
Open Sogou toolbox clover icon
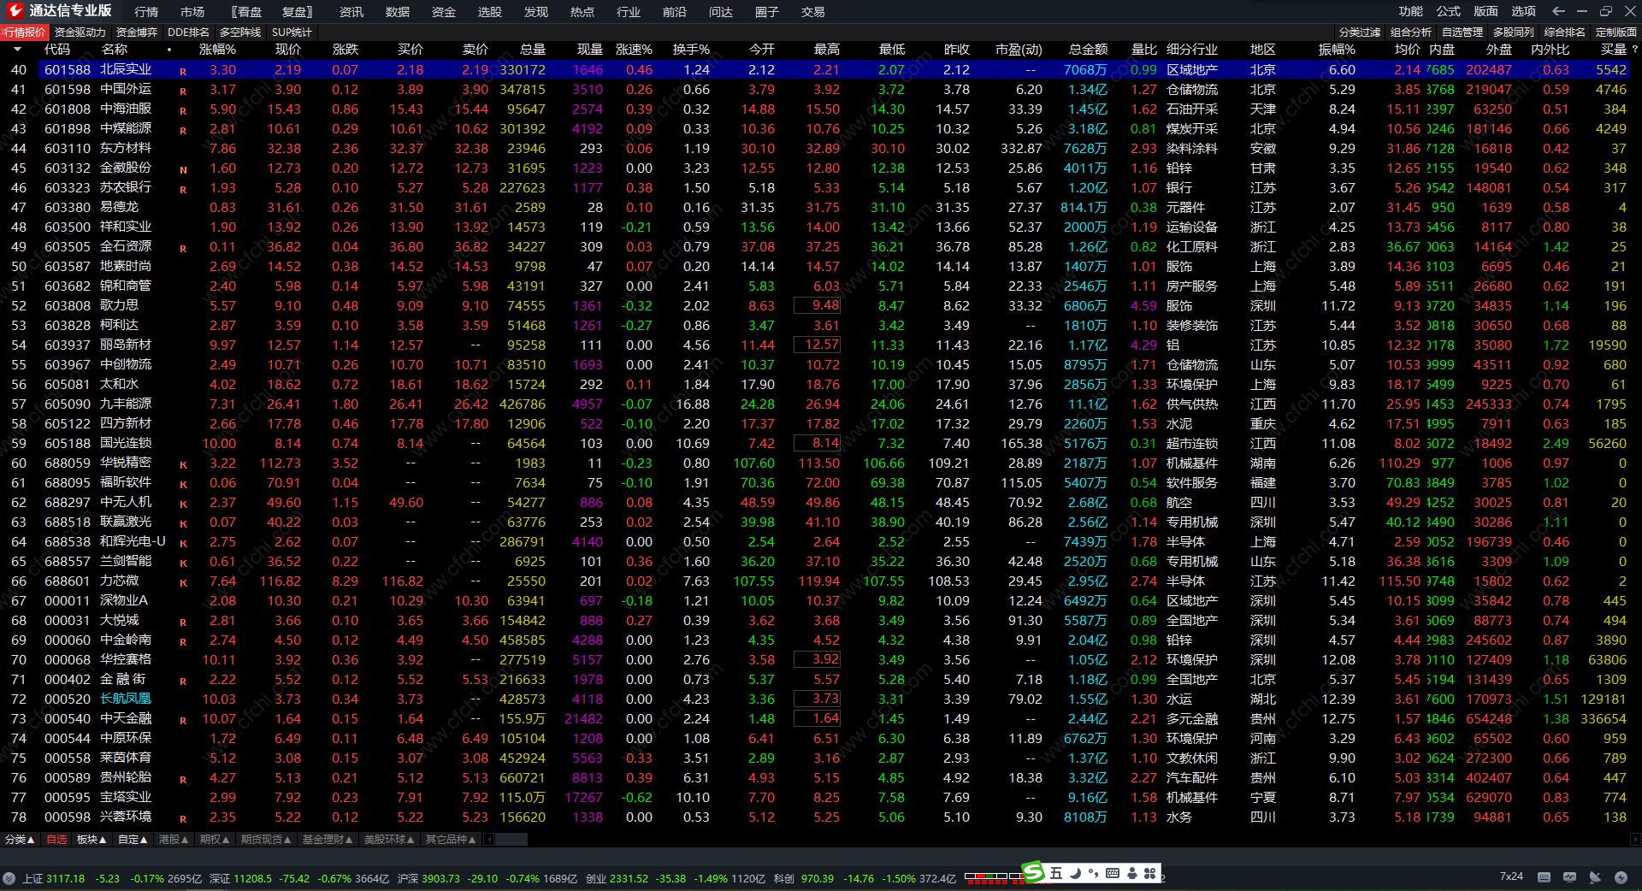point(1150,873)
